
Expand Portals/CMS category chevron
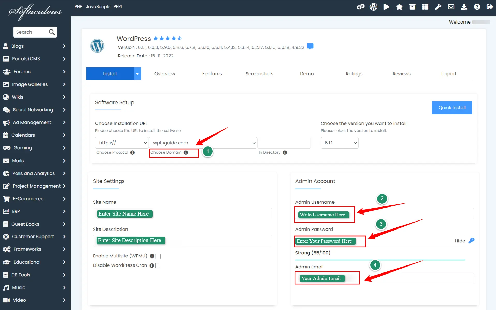point(64,59)
